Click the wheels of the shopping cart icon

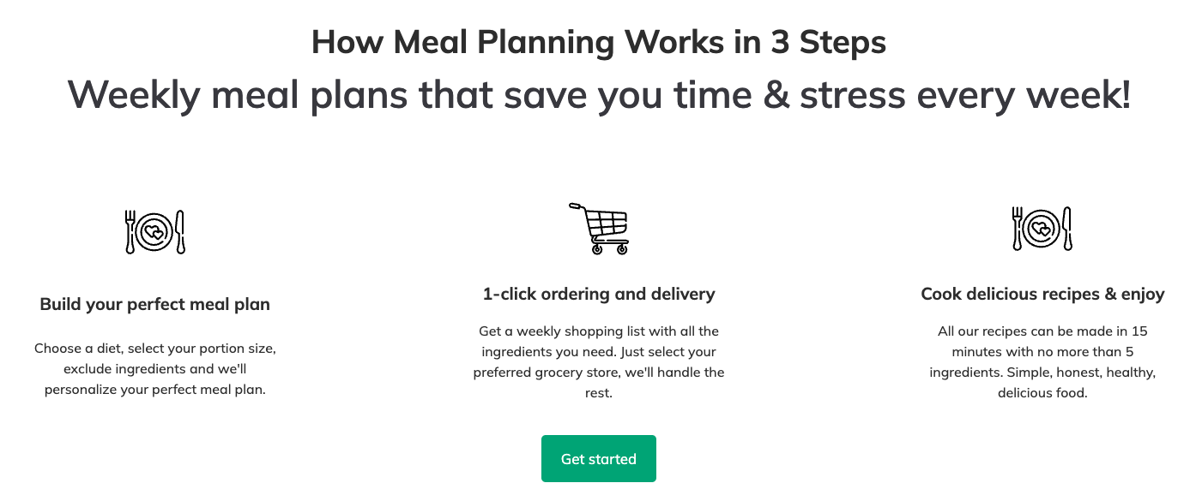click(610, 249)
